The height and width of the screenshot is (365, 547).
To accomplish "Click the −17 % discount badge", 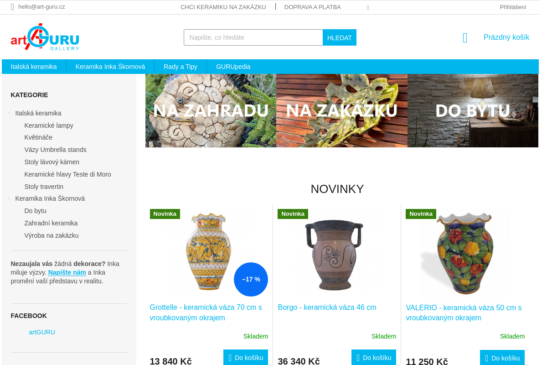I will tap(251, 279).
